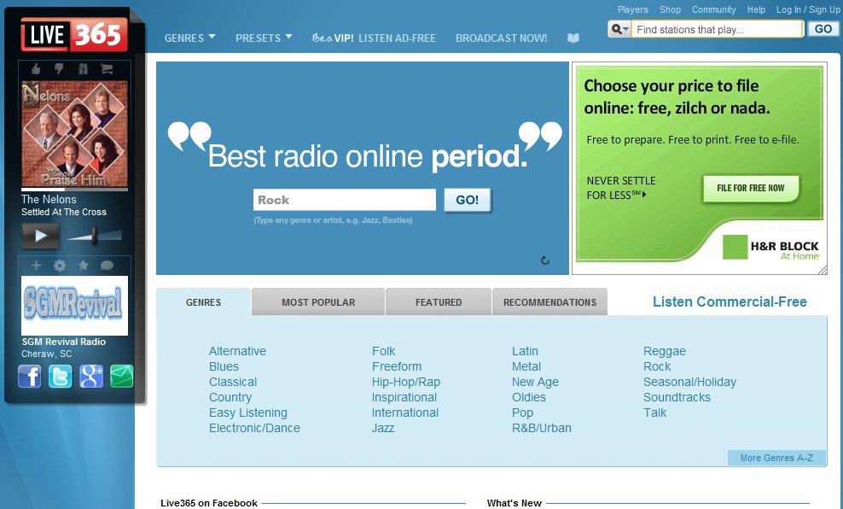Open the book icon in navigation bar
The height and width of the screenshot is (509, 843).
[x=573, y=38]
